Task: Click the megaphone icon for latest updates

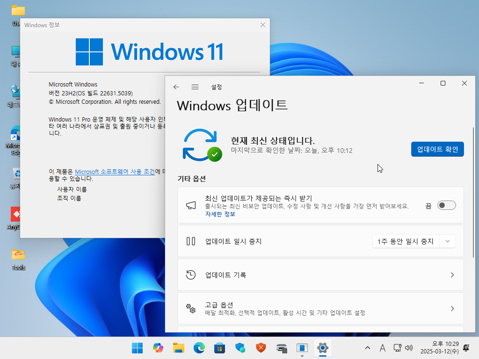Action: click(191, 205)
